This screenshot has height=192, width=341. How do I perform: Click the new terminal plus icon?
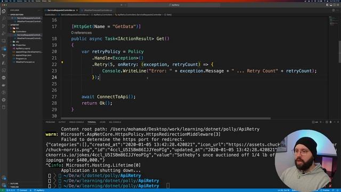(x=321, y=122)
